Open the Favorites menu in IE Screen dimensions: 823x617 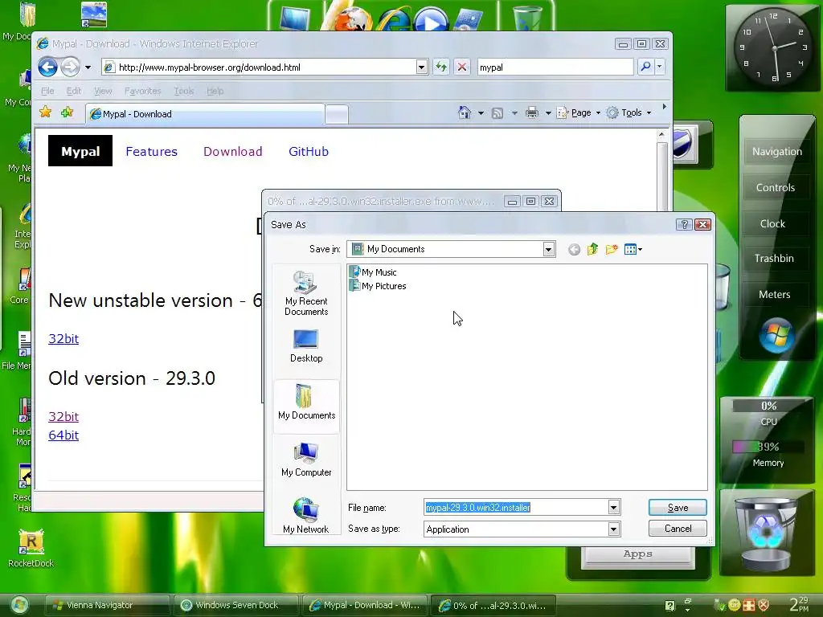point(143,91)
